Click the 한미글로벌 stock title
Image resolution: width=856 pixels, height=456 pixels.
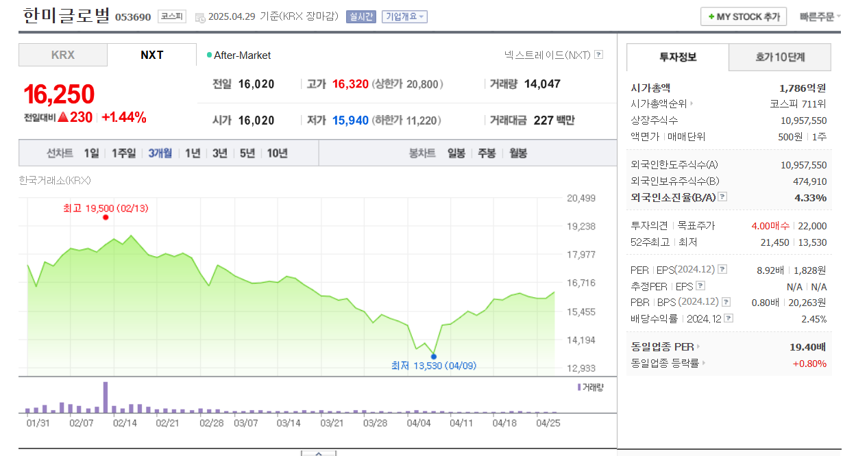pyautogui.click(x=66, y=16)
